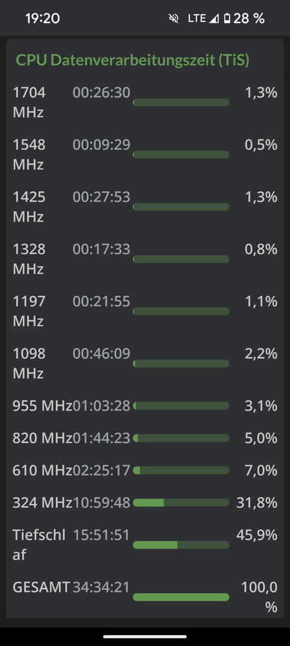This screenshot has width=290, height=646.
Task: Select the 1704 MHz frequency row
Action: 145,103
